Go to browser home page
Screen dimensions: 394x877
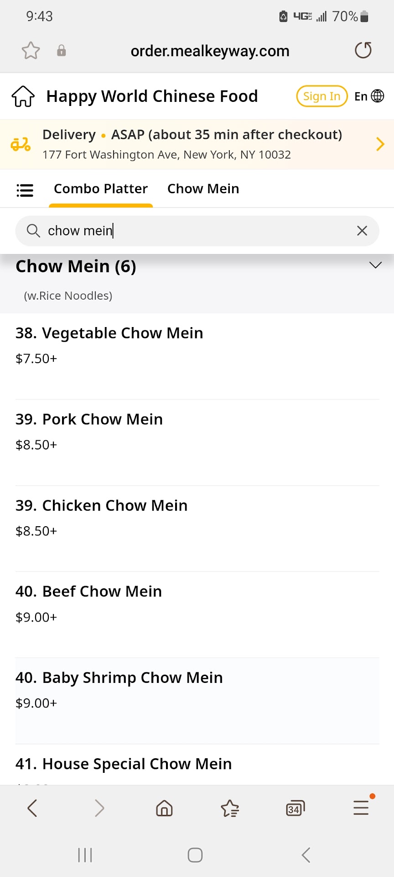pyautogui.click(x=164, y=809)
